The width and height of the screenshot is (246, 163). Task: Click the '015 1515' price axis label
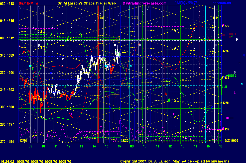[x=7, y=21]
